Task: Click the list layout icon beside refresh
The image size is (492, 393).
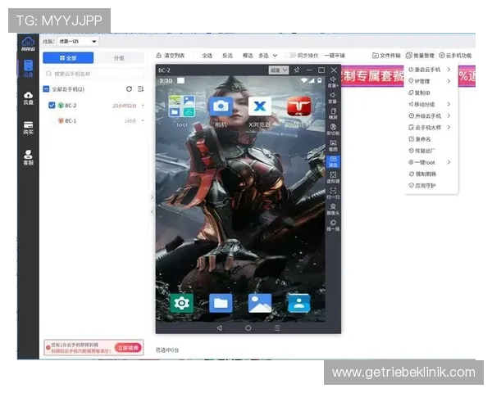Action: click(140, 89)
